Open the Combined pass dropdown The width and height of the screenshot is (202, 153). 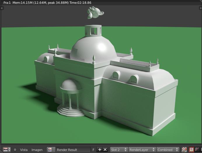[168, 150]
